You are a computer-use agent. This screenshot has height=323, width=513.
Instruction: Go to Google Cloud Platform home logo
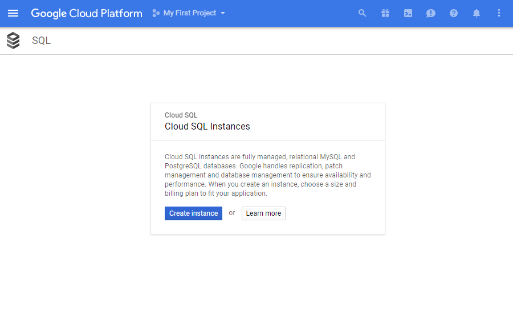click(87, 14)
